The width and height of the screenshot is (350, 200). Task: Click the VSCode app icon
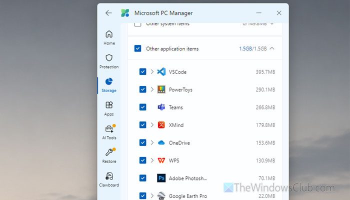pyautogui.click(x=161, y=72)
